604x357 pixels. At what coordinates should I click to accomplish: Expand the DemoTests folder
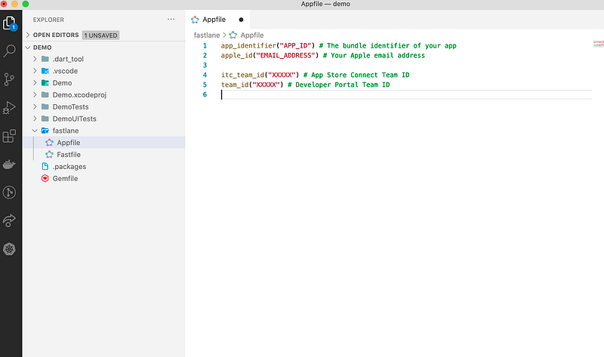(x=35, y=106)
